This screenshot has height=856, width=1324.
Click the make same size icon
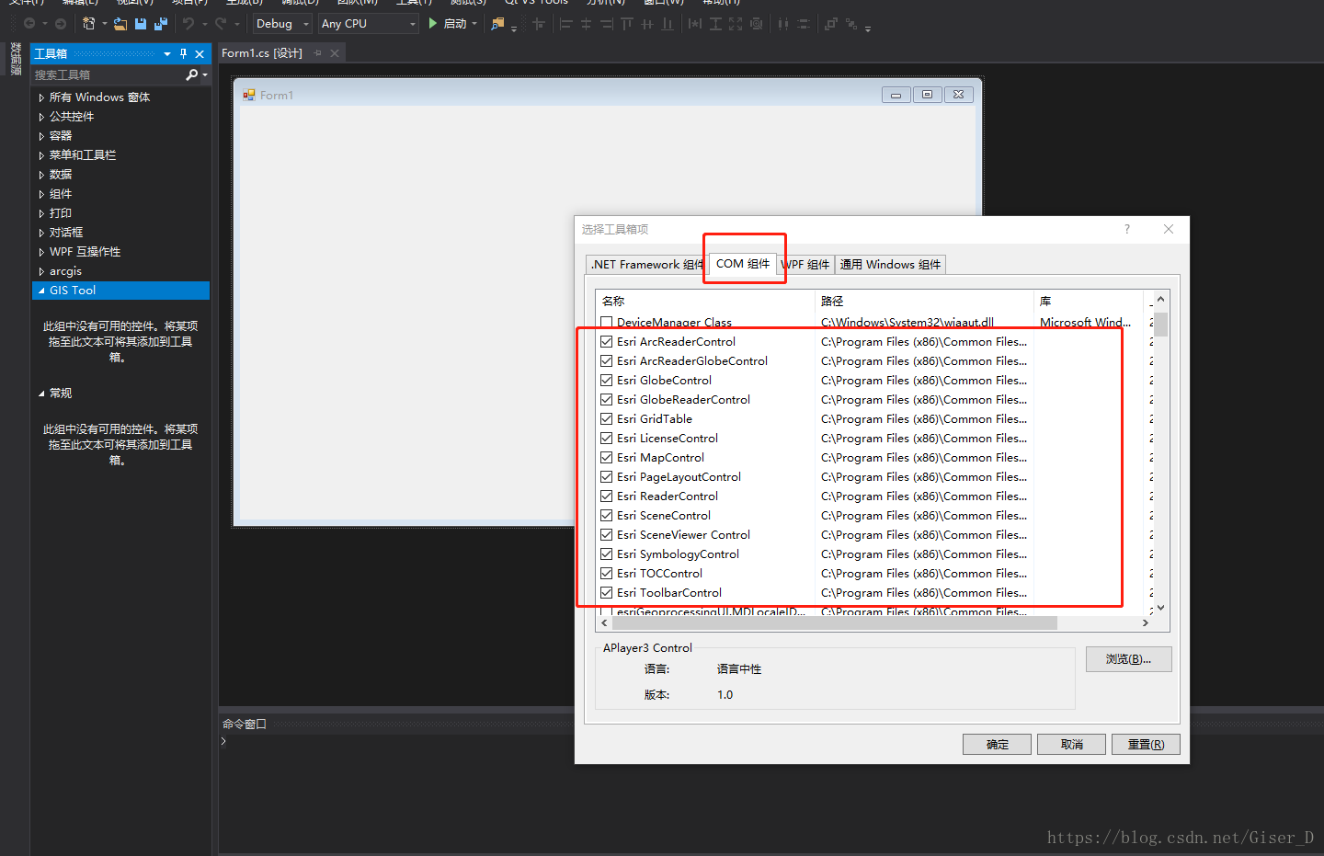pyautogui.click(x=736, y=24)
